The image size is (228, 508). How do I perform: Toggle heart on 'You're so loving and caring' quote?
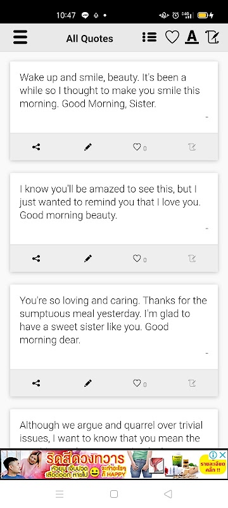click(x=139, y=384)
